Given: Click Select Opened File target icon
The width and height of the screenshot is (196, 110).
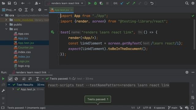Looking at the screenshot, I should coord(20,10).
